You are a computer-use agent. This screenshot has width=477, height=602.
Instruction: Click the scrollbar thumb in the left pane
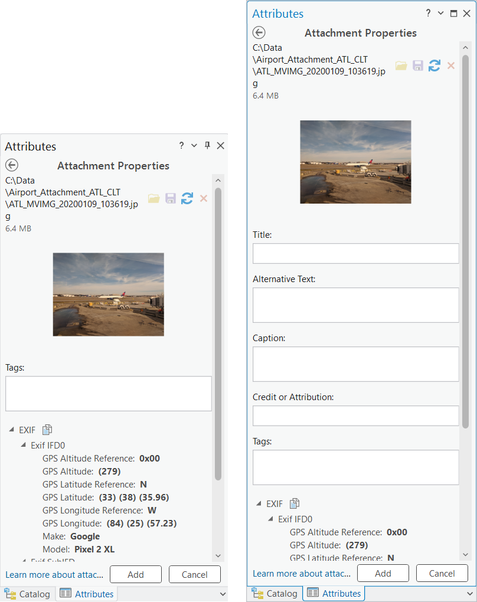[218, 334]
